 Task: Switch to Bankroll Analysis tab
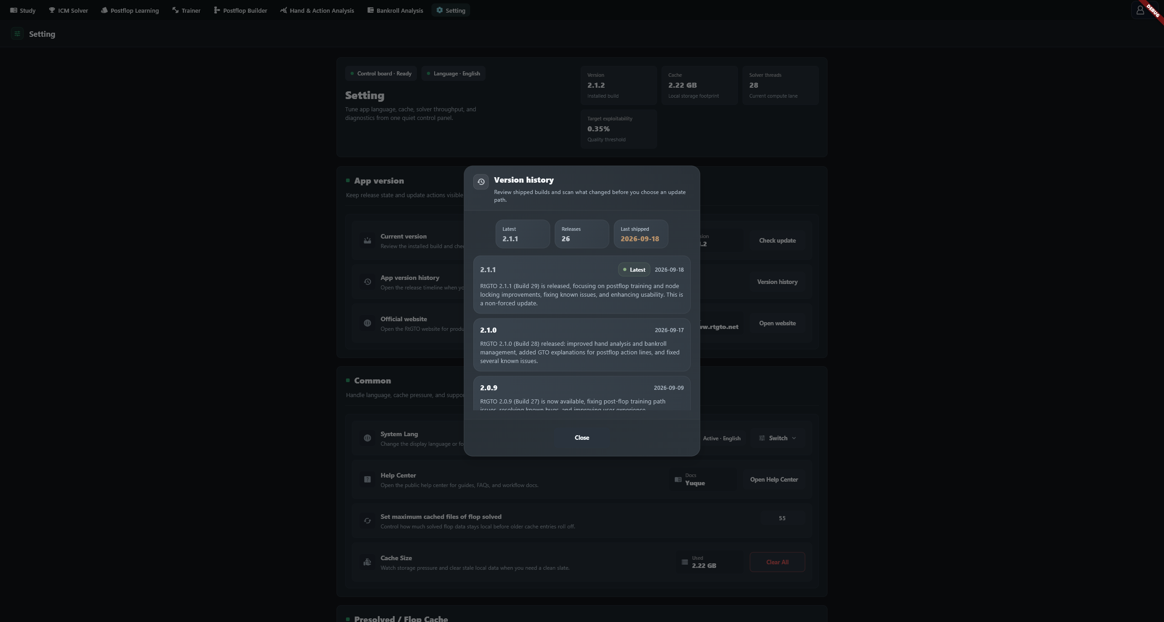(x=395, y=10)
